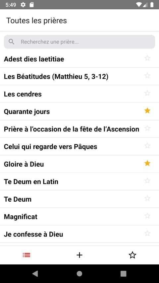
Task: Tap the plus icon to add prayer
Action: (x=79, y=255)
